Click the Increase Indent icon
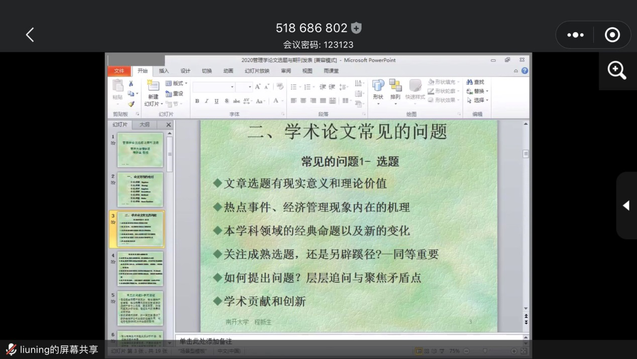 pos(332,87)
